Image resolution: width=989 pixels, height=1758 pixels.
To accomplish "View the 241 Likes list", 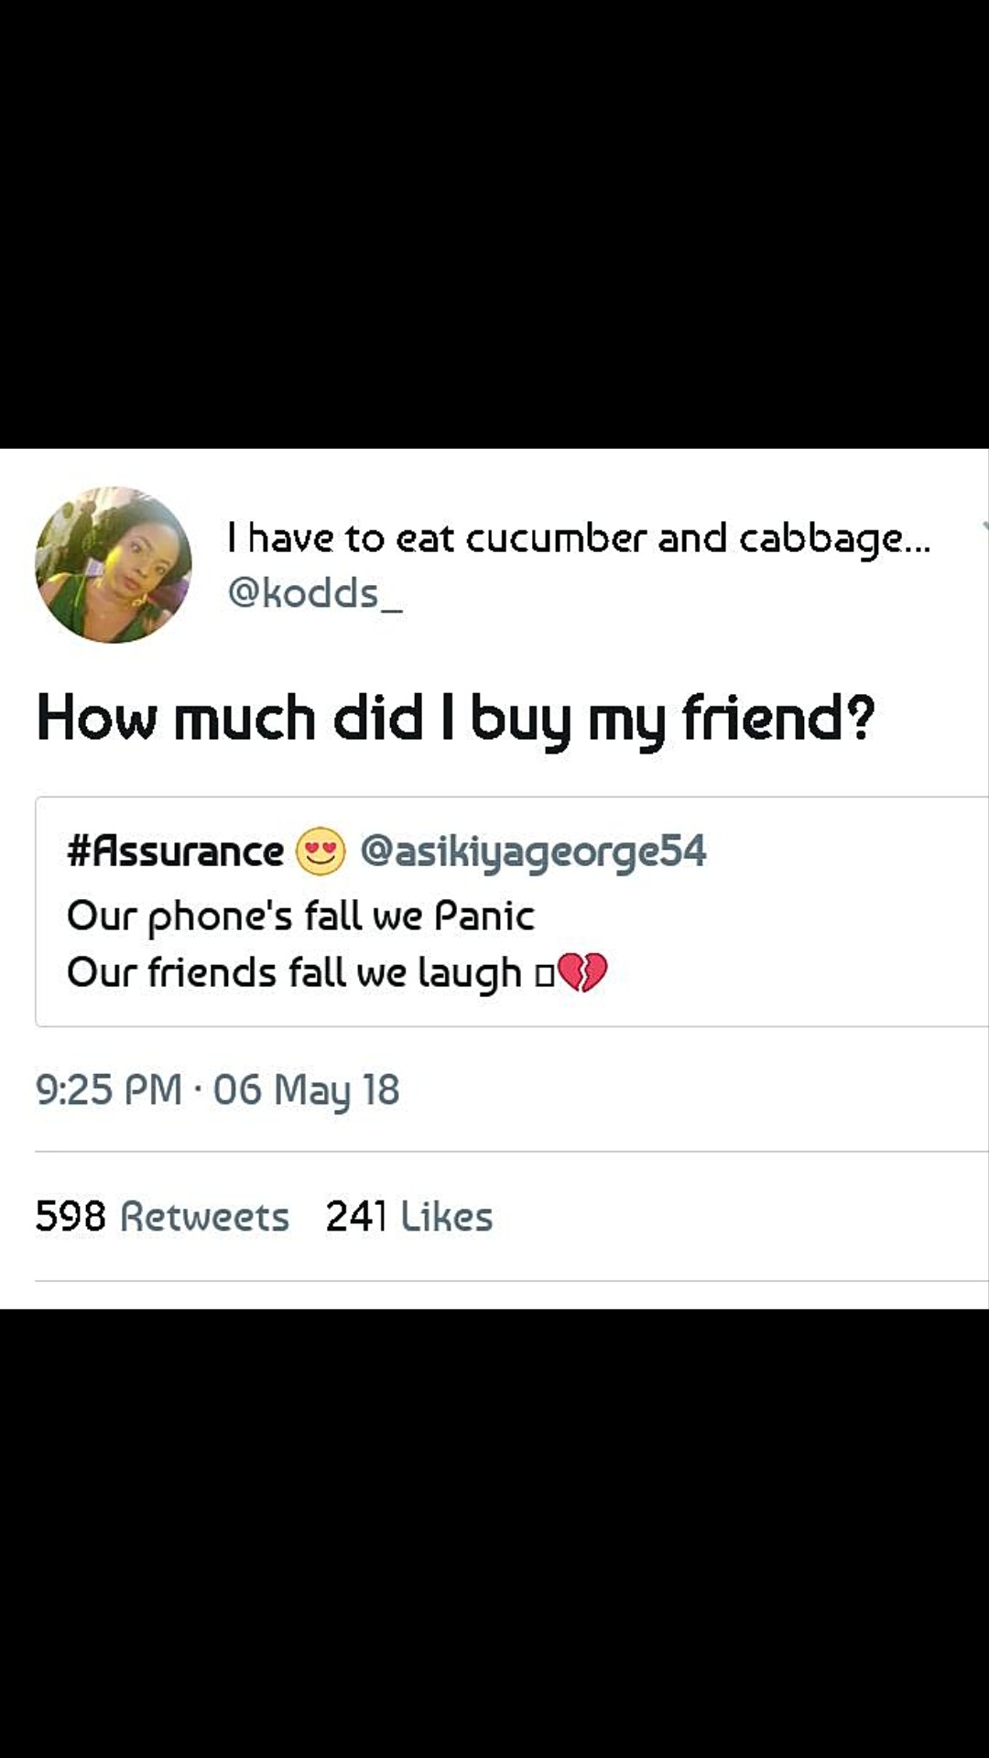I will click(409, 1216).
